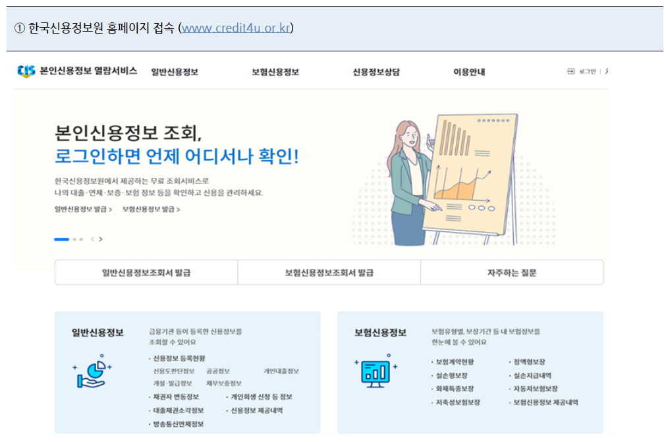
Task: Open 개설·발급정보 sub-item
Action: pyautogui.click(x=173, y=383)
